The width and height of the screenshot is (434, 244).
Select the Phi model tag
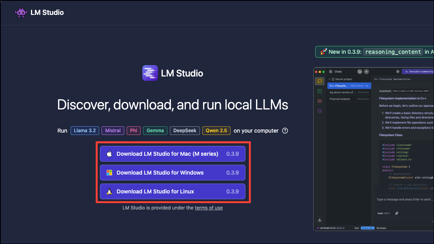tap(134, 131)
